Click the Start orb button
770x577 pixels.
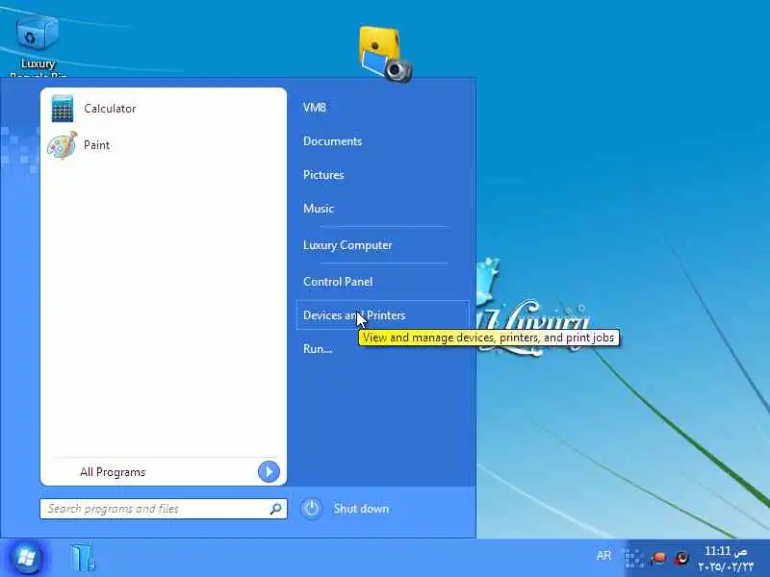click(x=26, y=558)
